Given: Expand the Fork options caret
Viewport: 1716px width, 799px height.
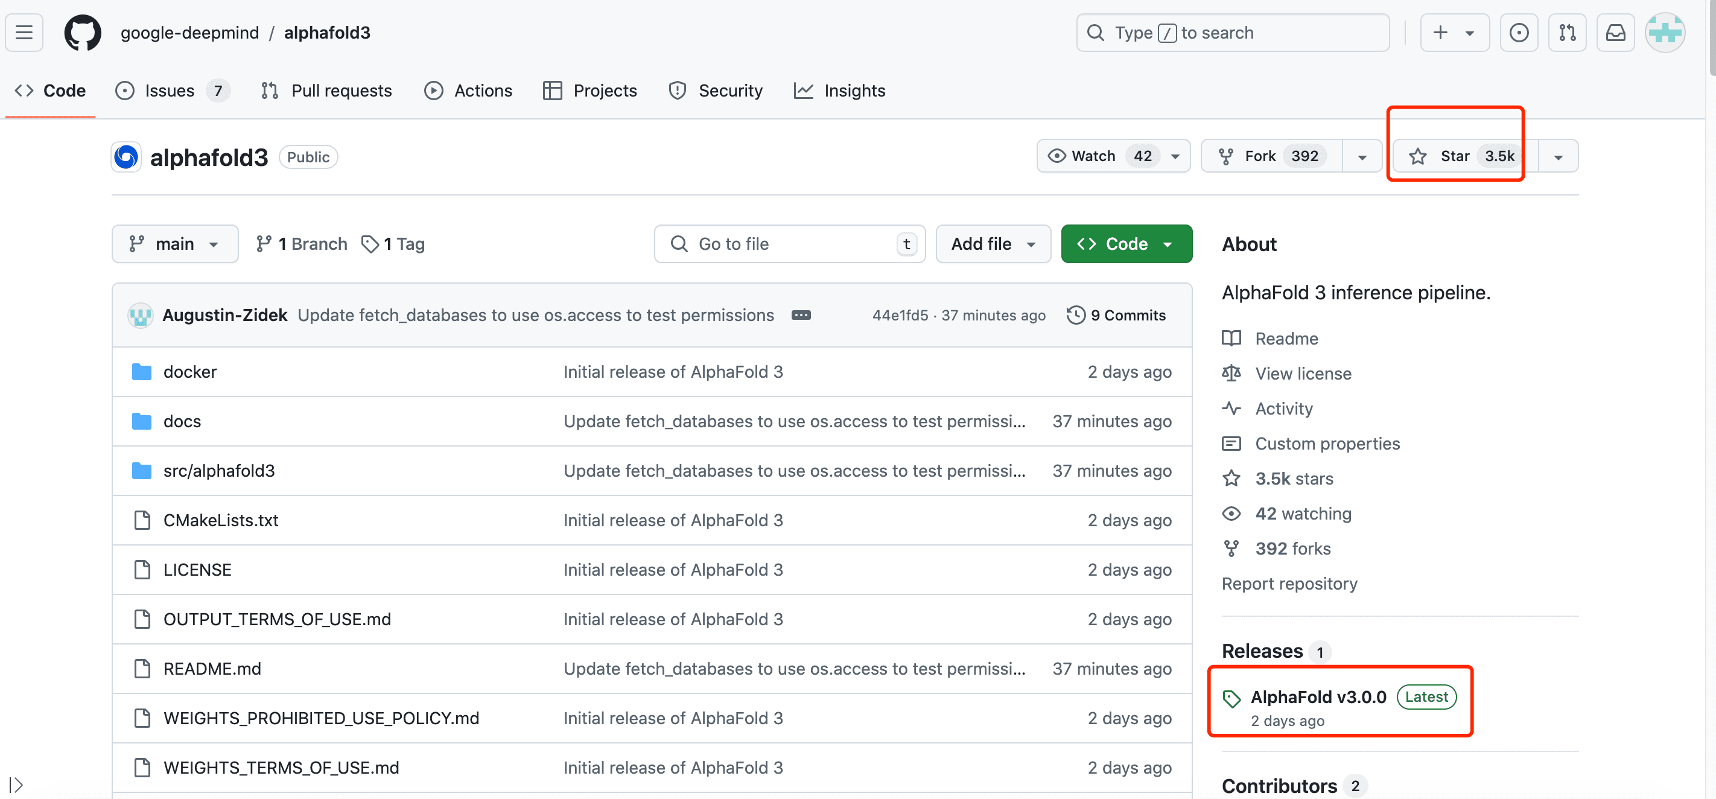Looking at the screenshot, I should [x=1362, y=156].
